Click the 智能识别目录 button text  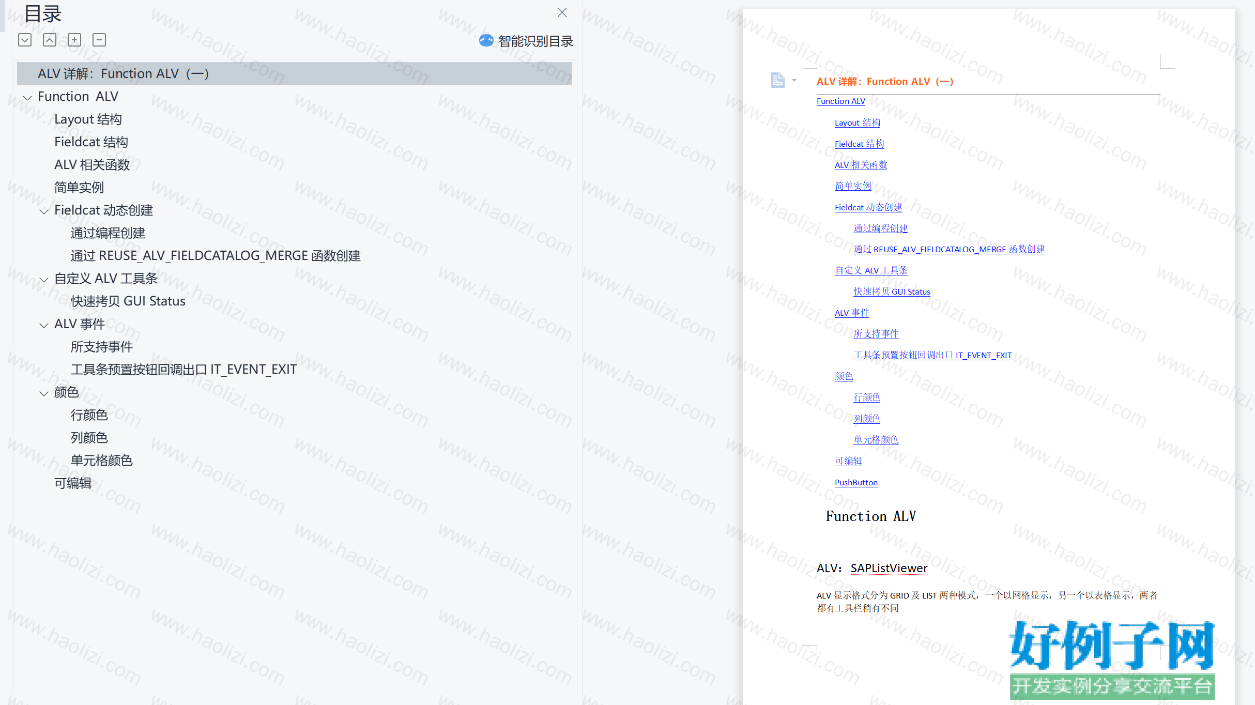[x=535, y=41]
